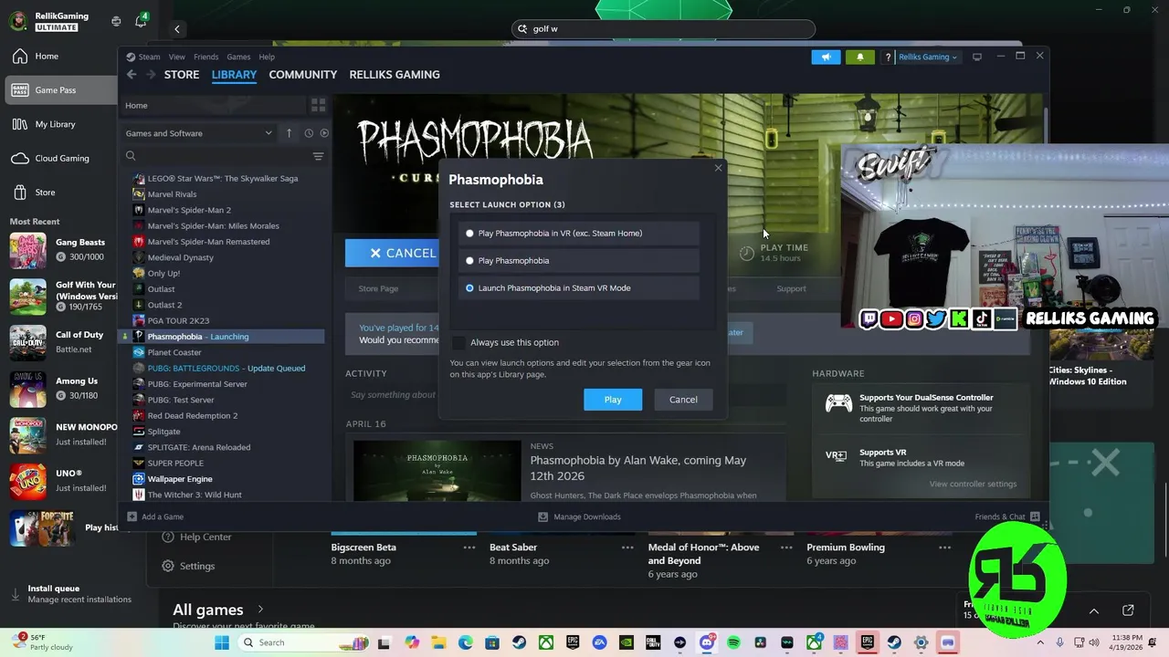Viewport: 1169px width, 657px height.
Task: Click the blue CANCEL launch button
Action: (x=393, y=253)
